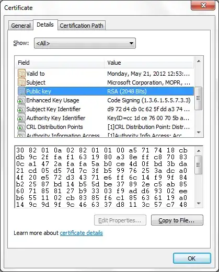Screen dimensions: 219x272
Task: Select the Valid to row label
Action: point(36,74)
